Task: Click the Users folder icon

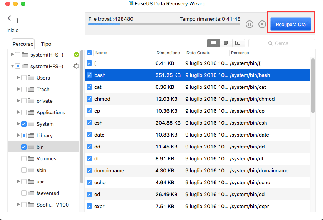Action: pyautogui.click(x=31, y=78)
